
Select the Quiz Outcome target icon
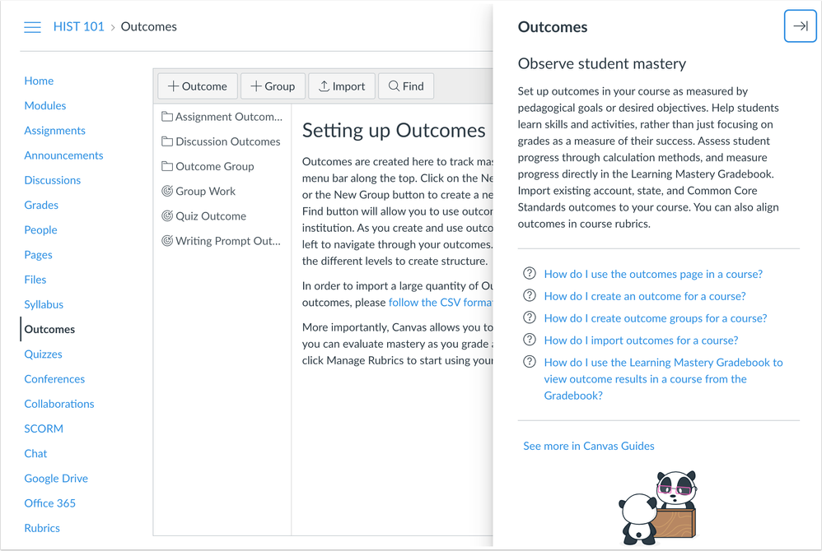pyautogui.click(x=169, y=215)
